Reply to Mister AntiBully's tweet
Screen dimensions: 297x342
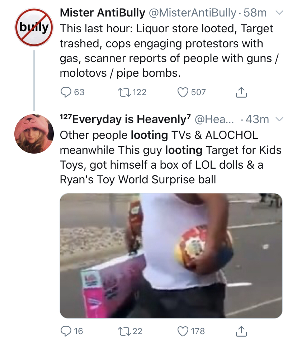click(x=66, y=92)
